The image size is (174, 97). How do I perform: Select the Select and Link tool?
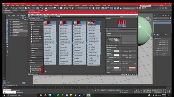click(11, 8)
